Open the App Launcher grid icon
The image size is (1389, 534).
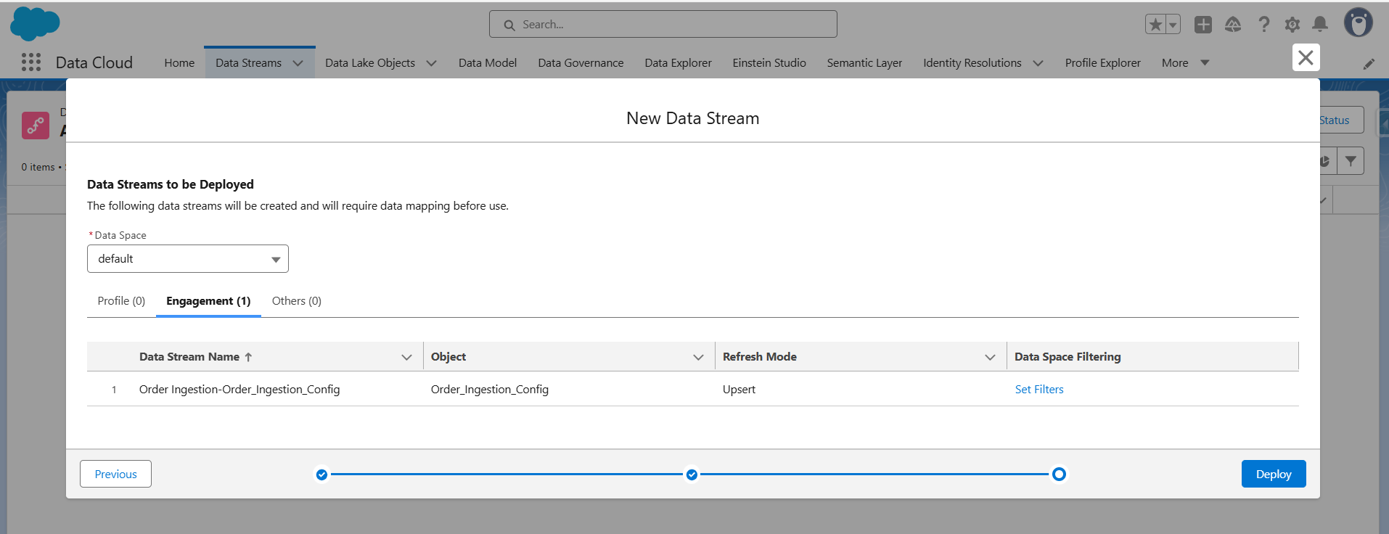pos(31,62)
